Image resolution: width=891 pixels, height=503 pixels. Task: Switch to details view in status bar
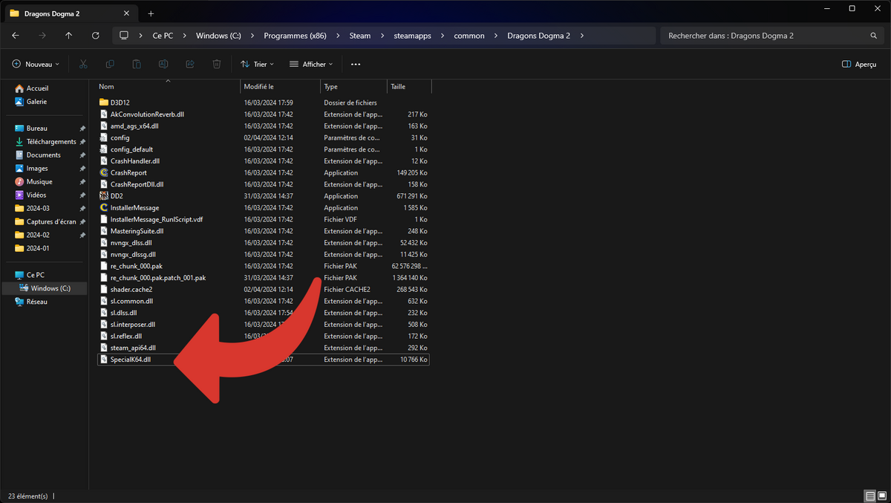click(869, 496)
